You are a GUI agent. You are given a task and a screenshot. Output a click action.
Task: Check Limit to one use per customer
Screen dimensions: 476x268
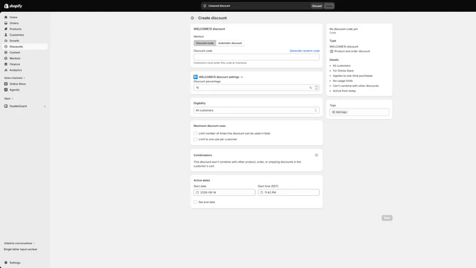pos(195,139)
